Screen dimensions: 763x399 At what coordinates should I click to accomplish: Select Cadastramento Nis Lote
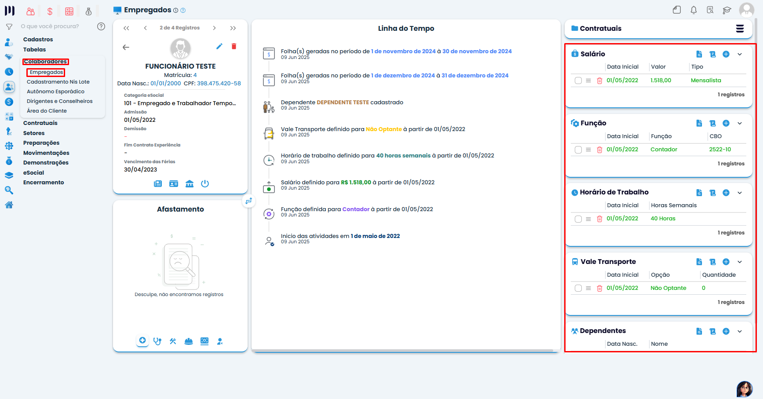click(58, 82)
